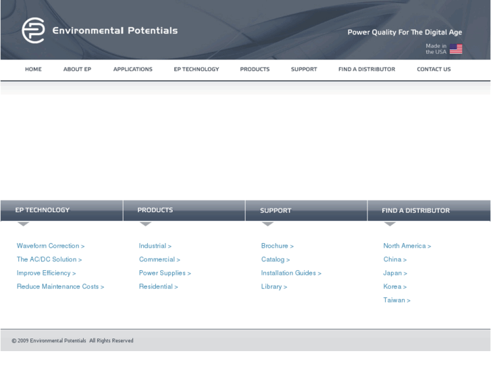Image resolution: width=491 pixels, height=368 pixels.
Task: Click the arrow under Support header
Action: (267, 224)
